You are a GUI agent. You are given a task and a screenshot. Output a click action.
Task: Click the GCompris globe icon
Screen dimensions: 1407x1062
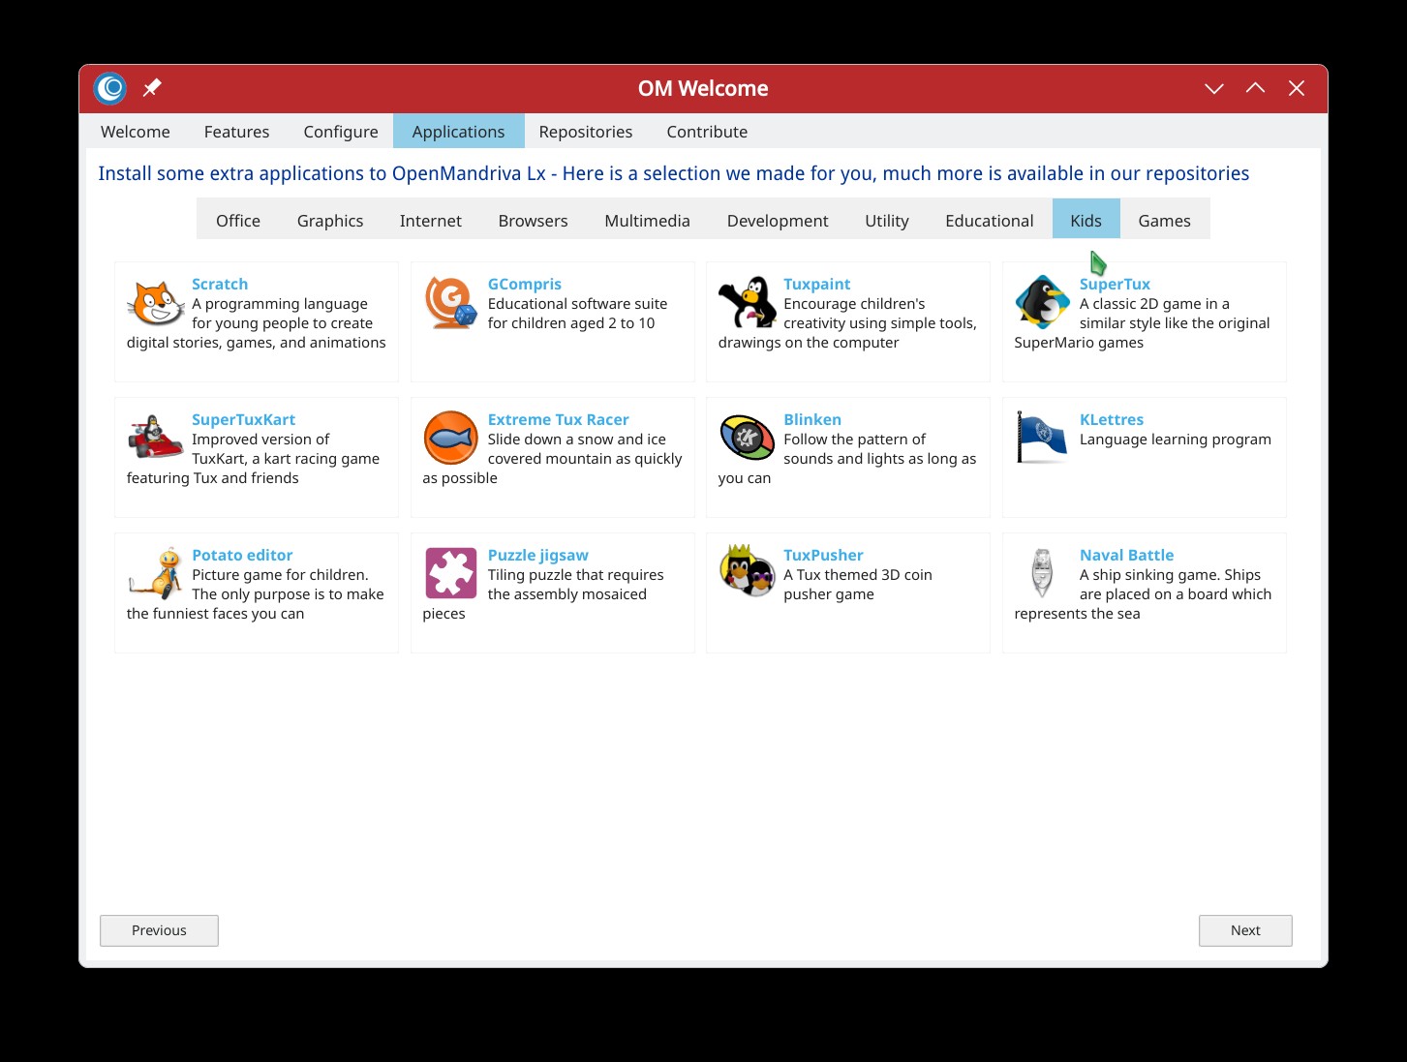tap(451, 303)
